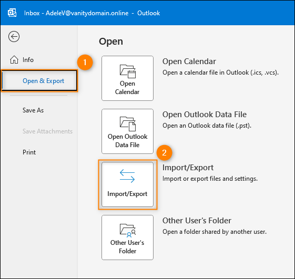Click the Inbox window title text

[92, 13]
